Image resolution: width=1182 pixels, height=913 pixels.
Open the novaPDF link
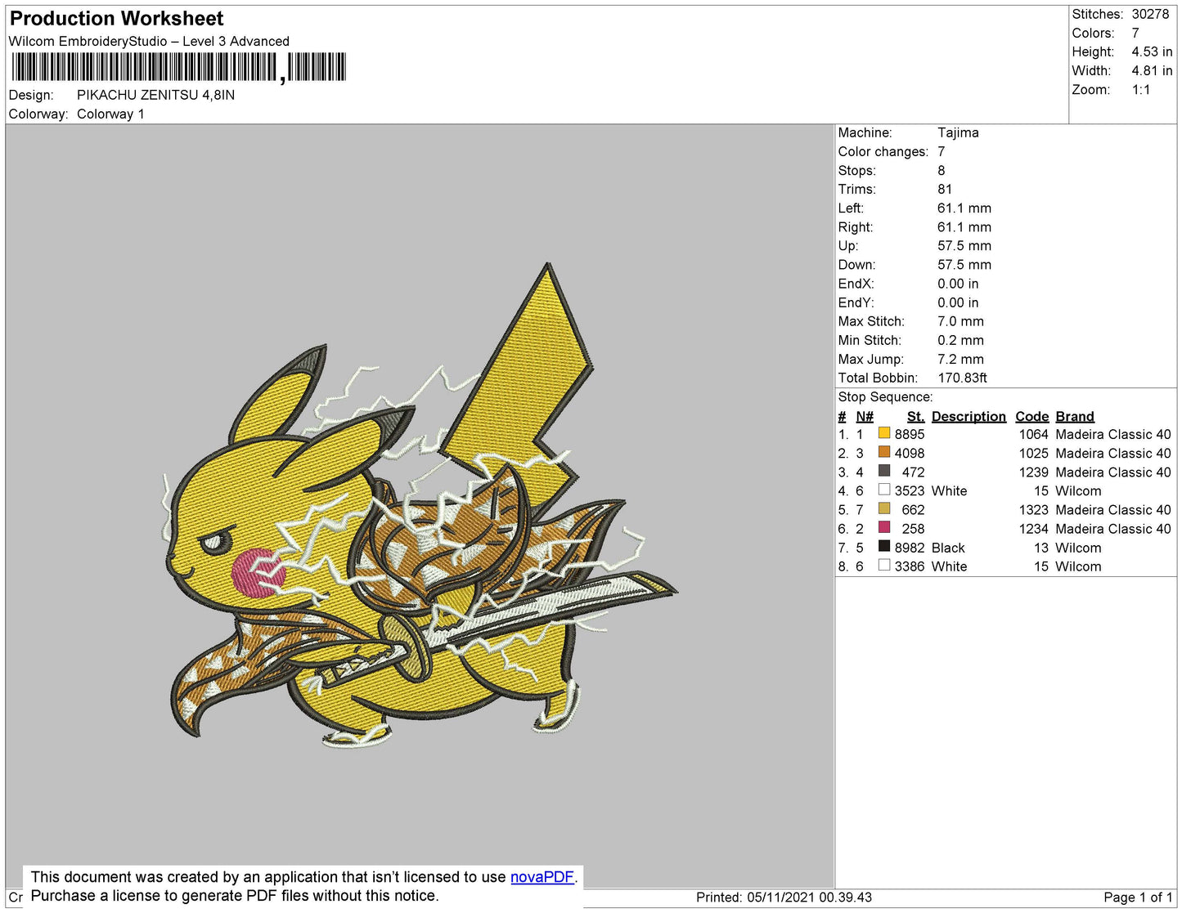pos(542,877)
